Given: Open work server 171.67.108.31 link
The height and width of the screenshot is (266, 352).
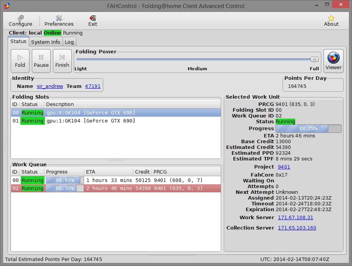Looking at the screenshot, I should (x=296, y=218).
